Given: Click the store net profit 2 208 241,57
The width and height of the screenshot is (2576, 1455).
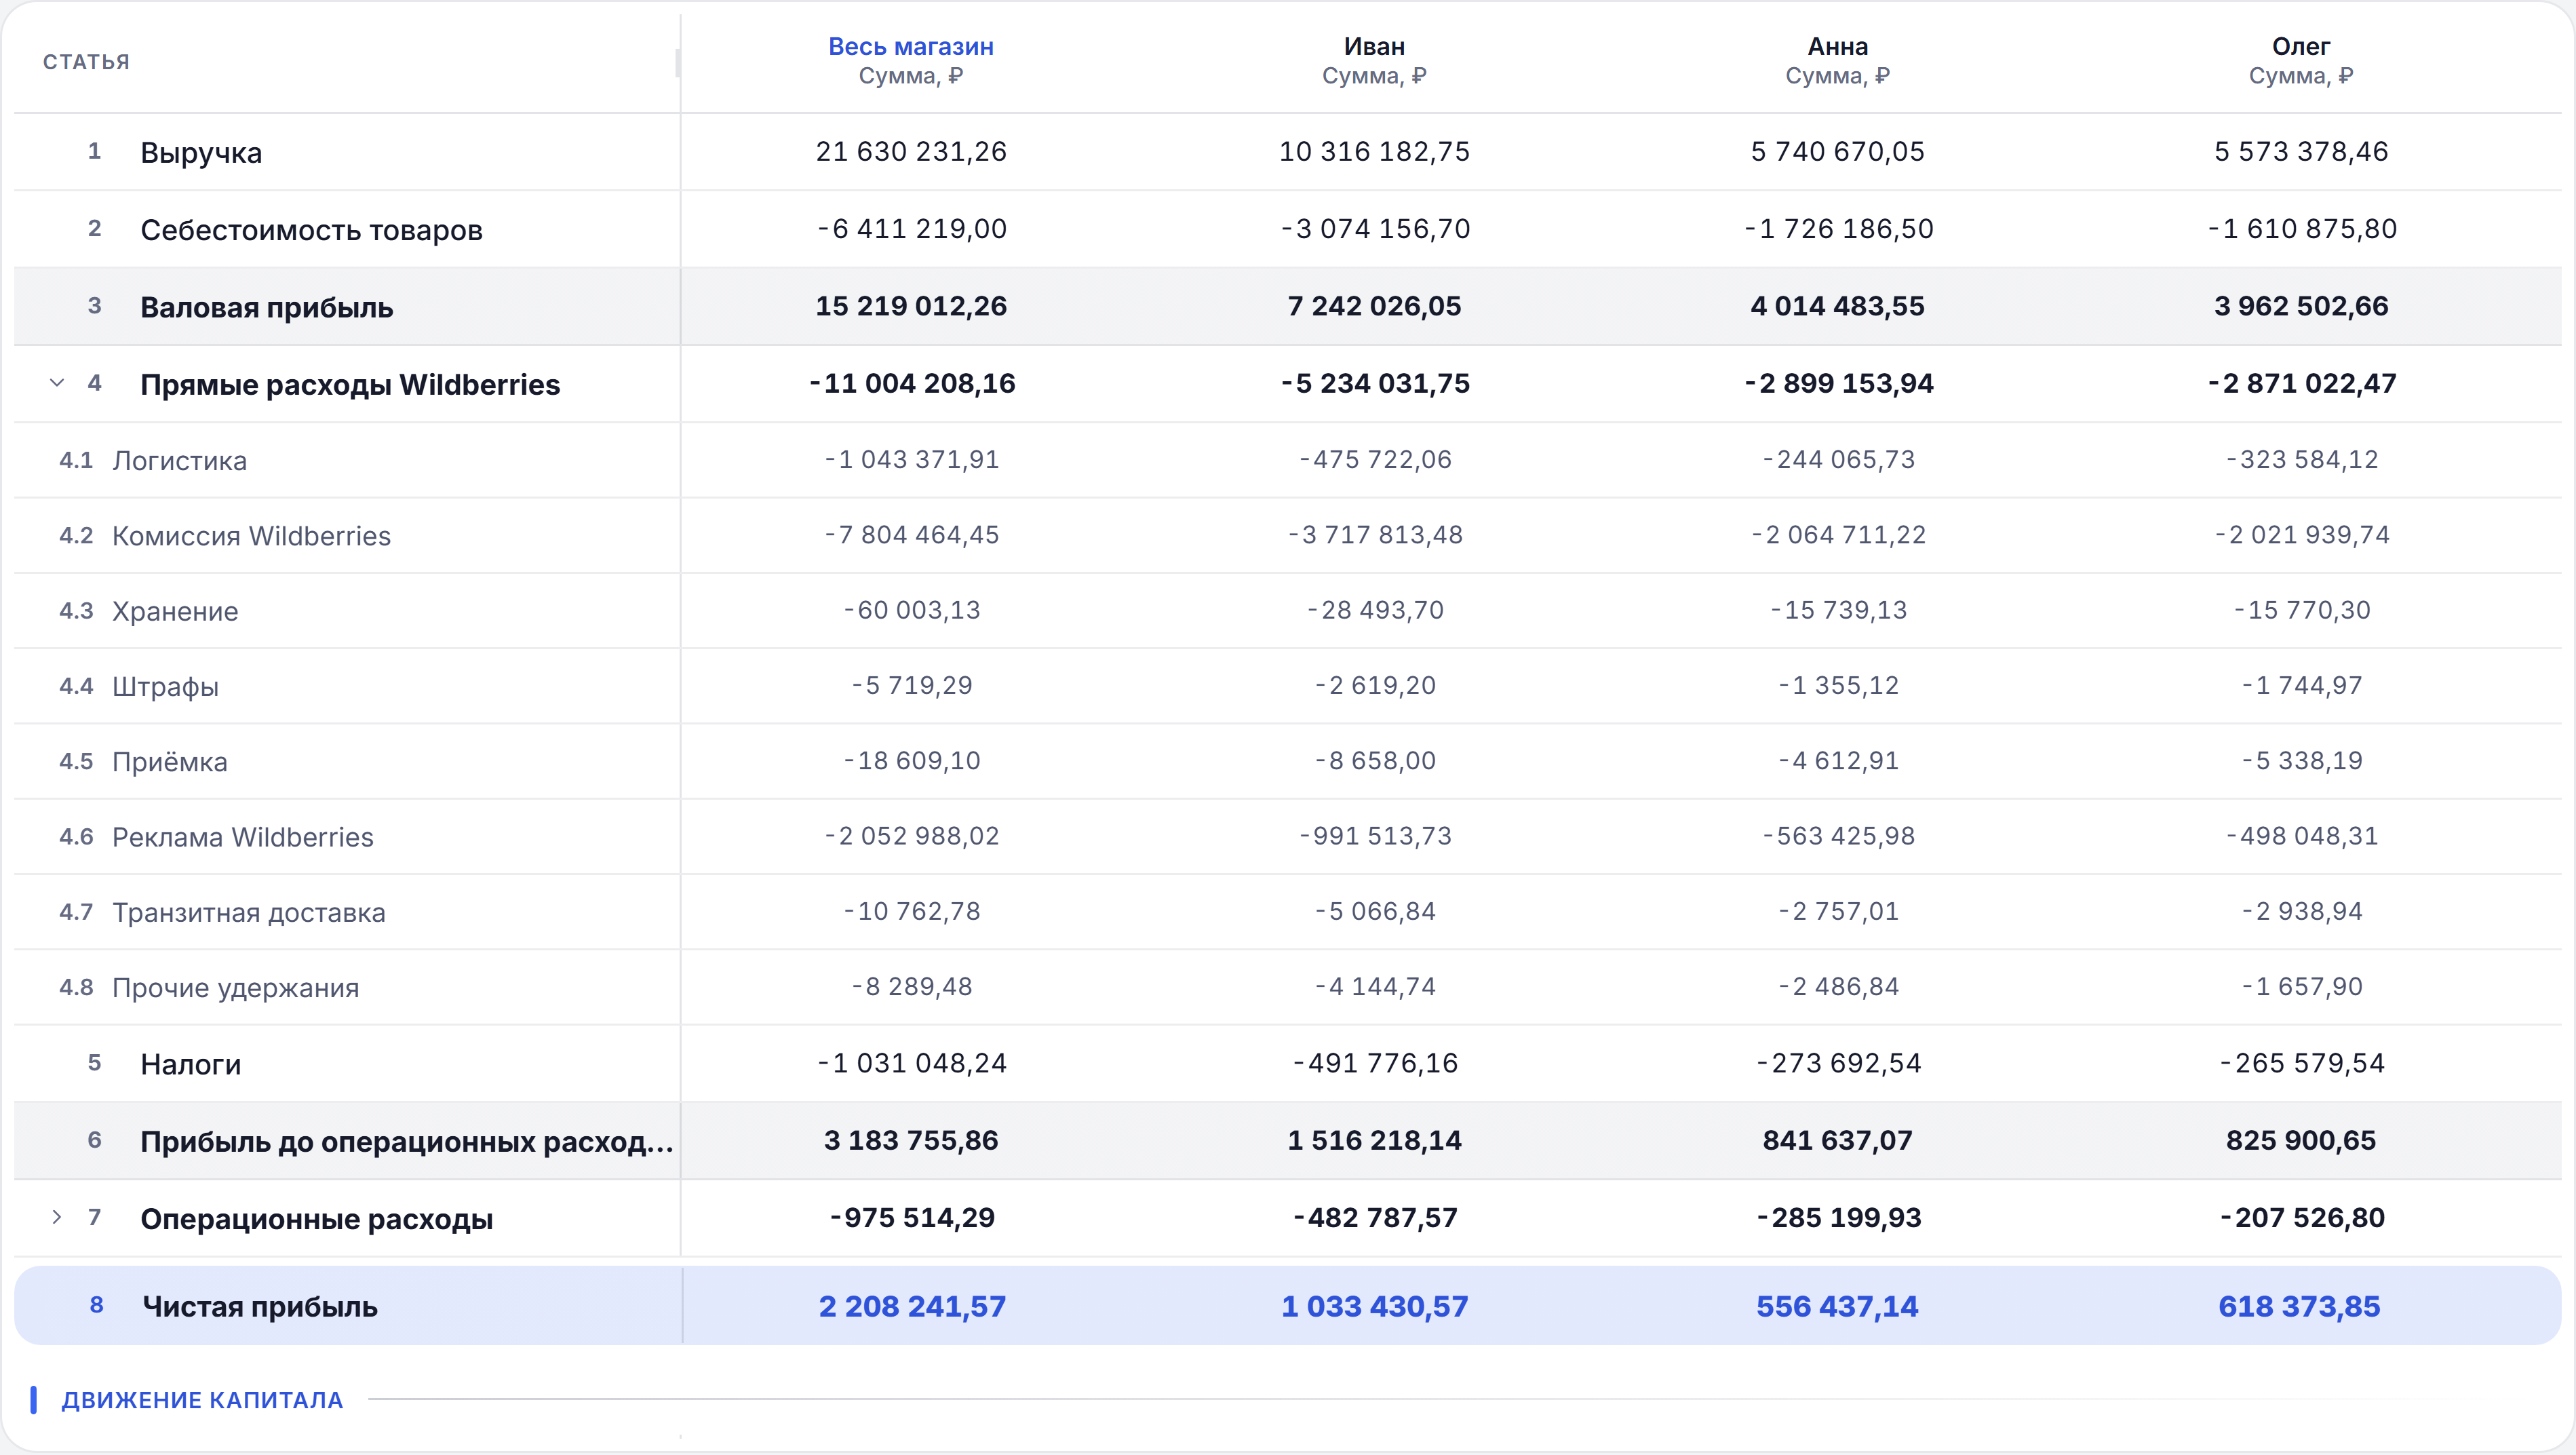Looking at the screenshot, I should [x=912, y=1306].
